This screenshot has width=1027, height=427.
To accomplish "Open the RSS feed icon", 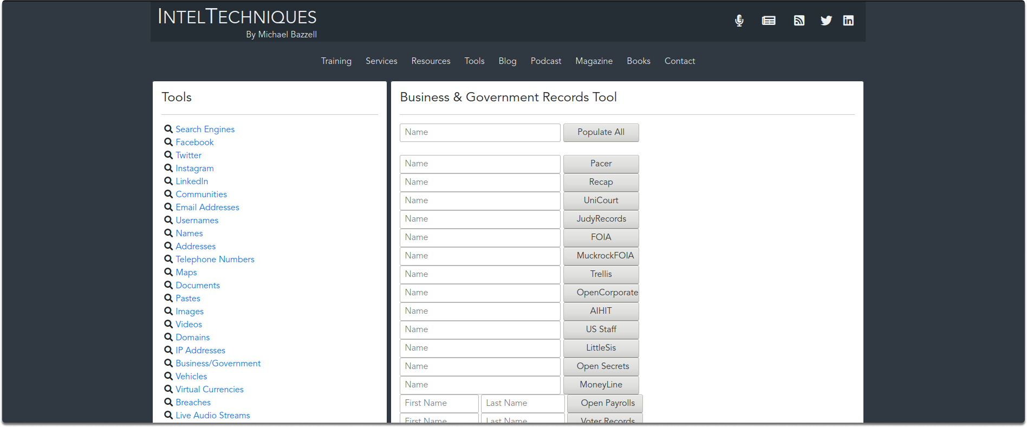I will pyautogui.click(x=799, y=21).
